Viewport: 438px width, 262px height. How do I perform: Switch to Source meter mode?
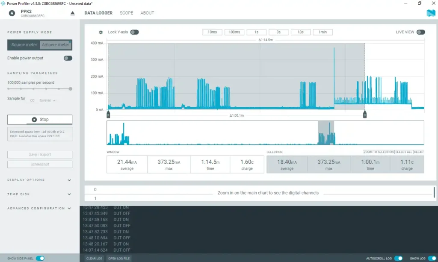(x=24, y=45)
